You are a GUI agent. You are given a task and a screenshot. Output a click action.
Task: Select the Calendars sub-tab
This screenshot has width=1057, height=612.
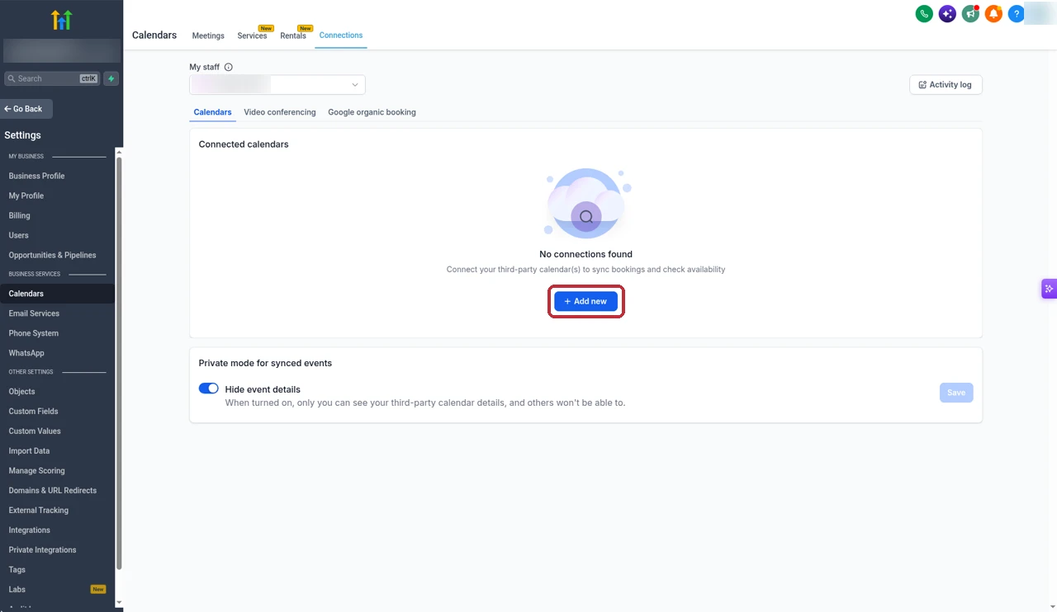pyautogui.click(x=212, y=112)
